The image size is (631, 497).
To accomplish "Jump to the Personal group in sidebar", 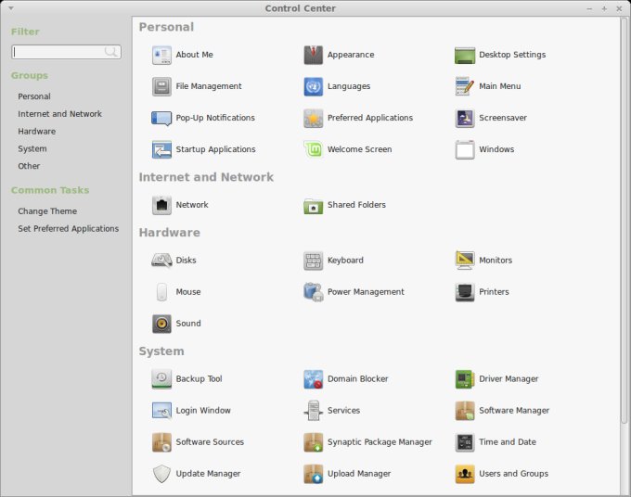I will (x=34, y=96).
